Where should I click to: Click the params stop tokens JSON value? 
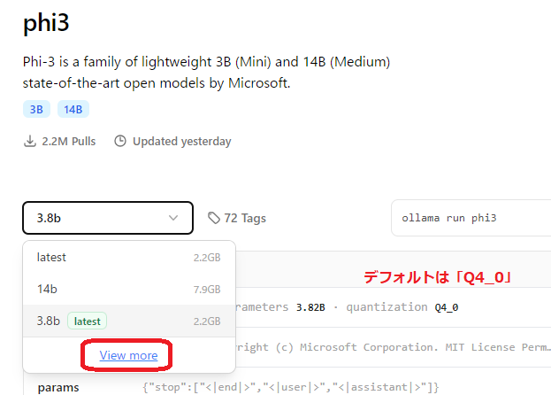tap(291, 387)
